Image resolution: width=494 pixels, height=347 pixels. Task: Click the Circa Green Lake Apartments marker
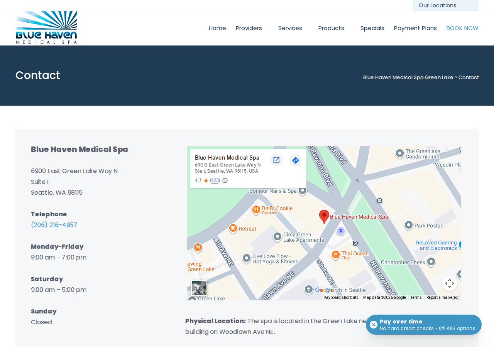277,237
